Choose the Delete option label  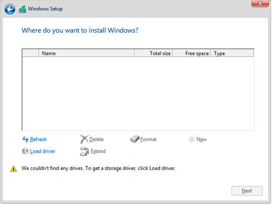(x=97, y=139)
